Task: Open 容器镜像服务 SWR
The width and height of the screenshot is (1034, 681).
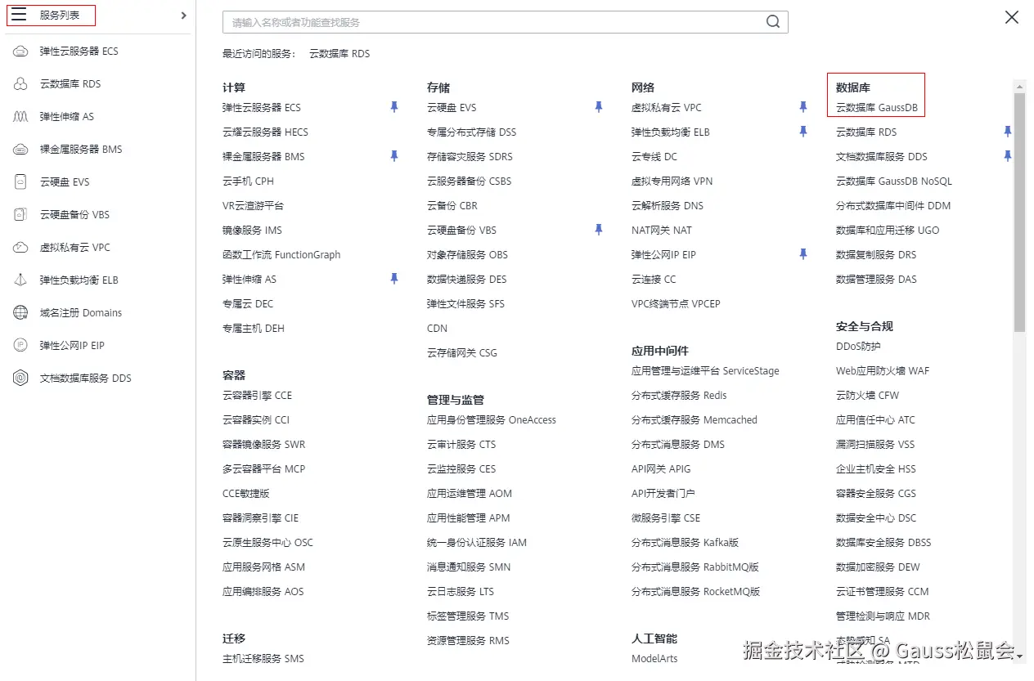Action: pyautogui.click(x=263, y=445)
